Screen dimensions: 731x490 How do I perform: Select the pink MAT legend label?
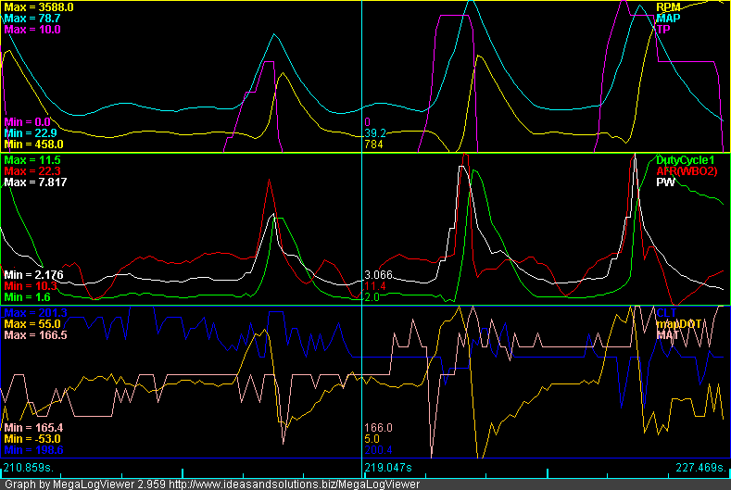coord(668,334)
